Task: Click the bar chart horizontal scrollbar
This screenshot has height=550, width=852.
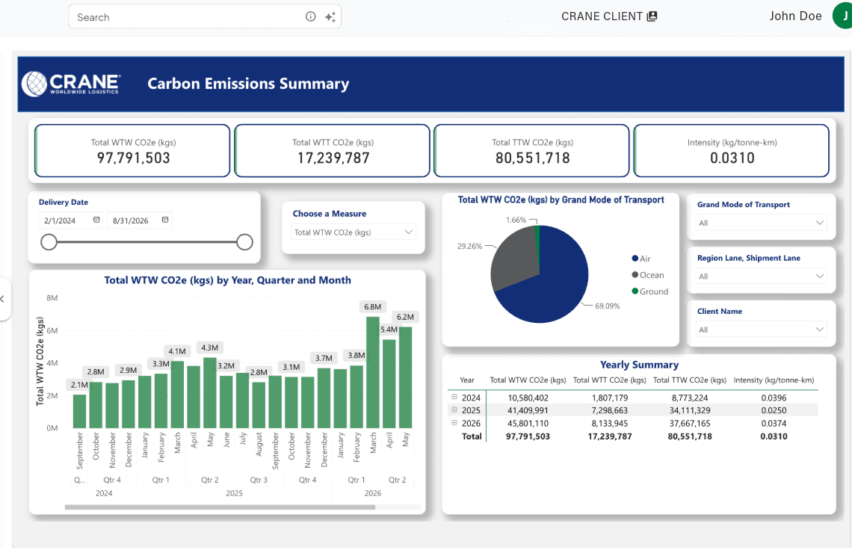Action: click(220, 507)
